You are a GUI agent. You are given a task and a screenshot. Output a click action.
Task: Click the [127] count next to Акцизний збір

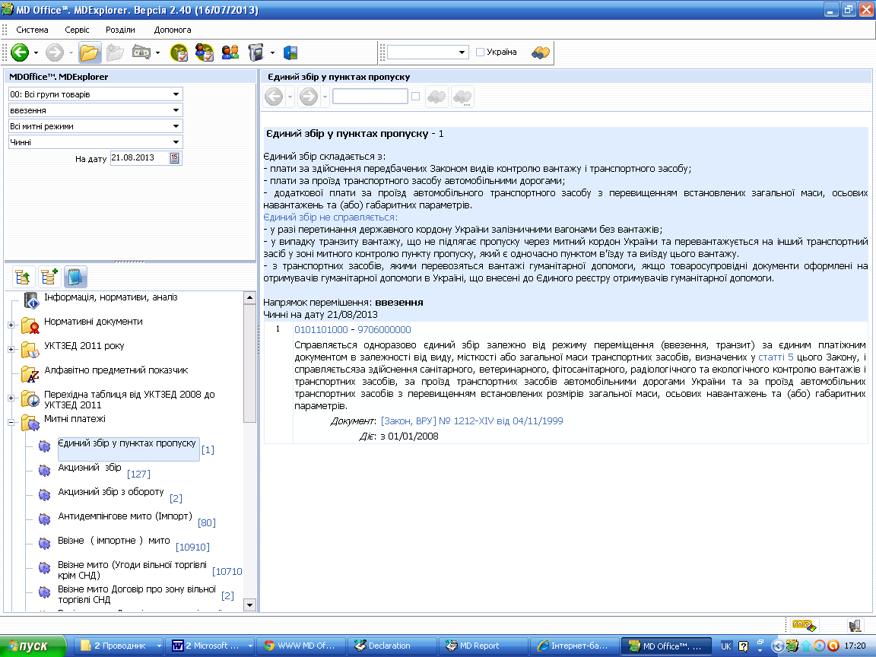point(138,474)
